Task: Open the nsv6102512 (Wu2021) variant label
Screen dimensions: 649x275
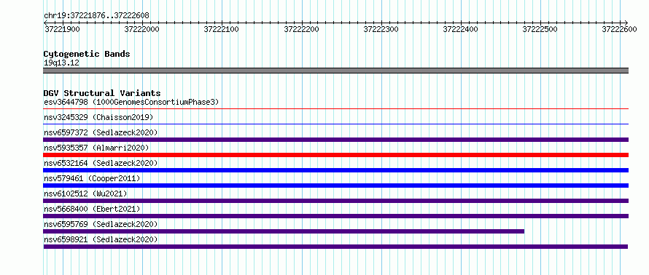Action: [x=85, y=194]
